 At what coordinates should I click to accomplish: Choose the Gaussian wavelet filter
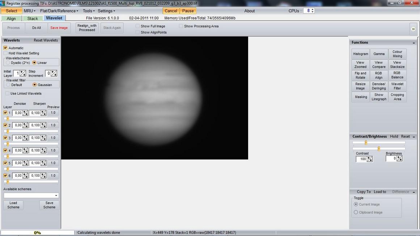click(x=34, y=85)
